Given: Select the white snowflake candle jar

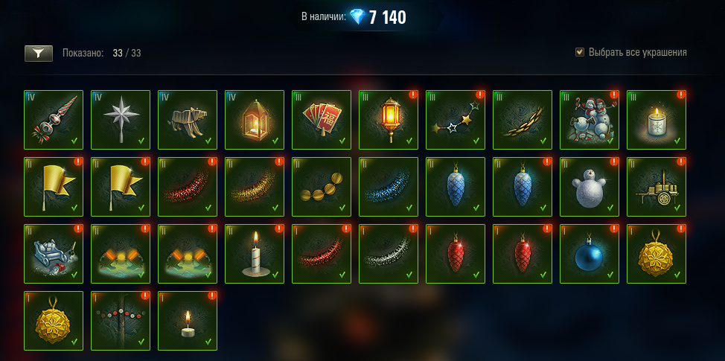Looking at the screenshot, I should (657, 120).
